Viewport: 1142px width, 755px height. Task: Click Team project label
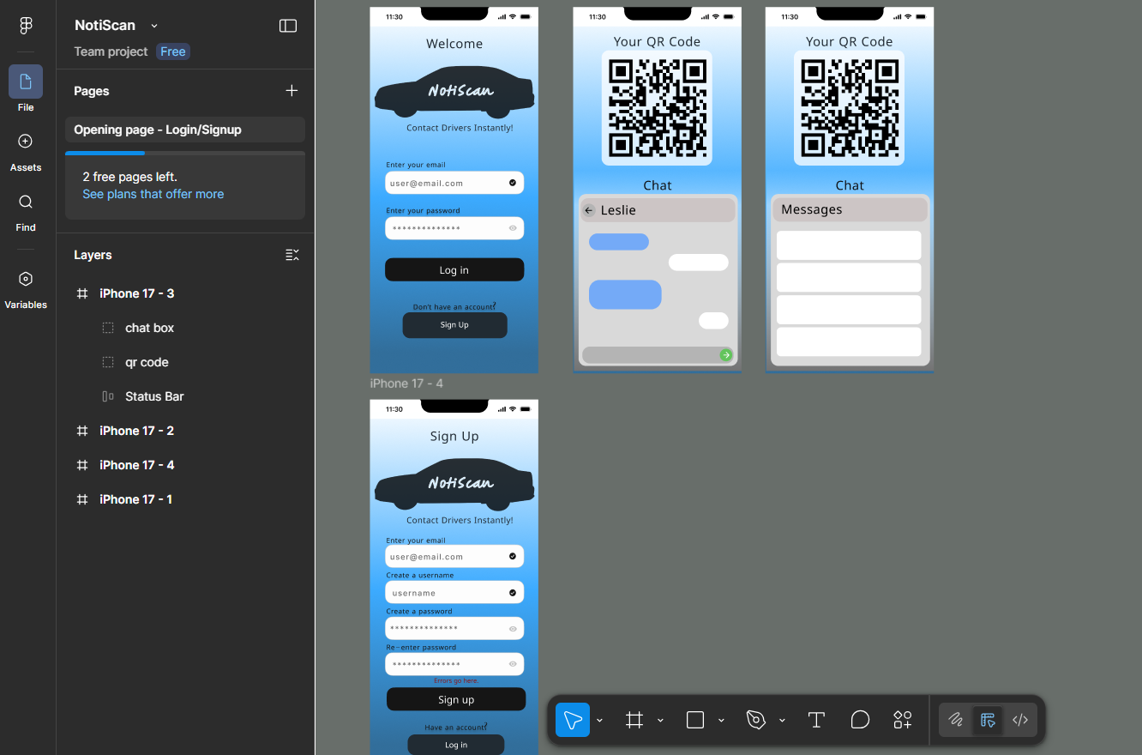point(111,51)
